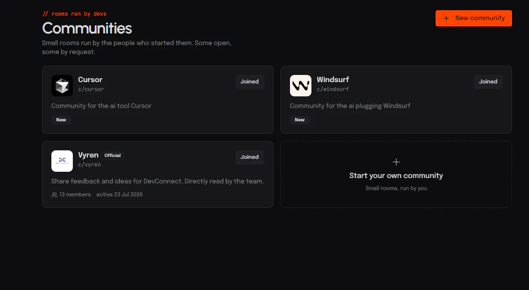The width and height of the screenshot is (529, 290).
Task: Click the New community button
Action: 474,18
